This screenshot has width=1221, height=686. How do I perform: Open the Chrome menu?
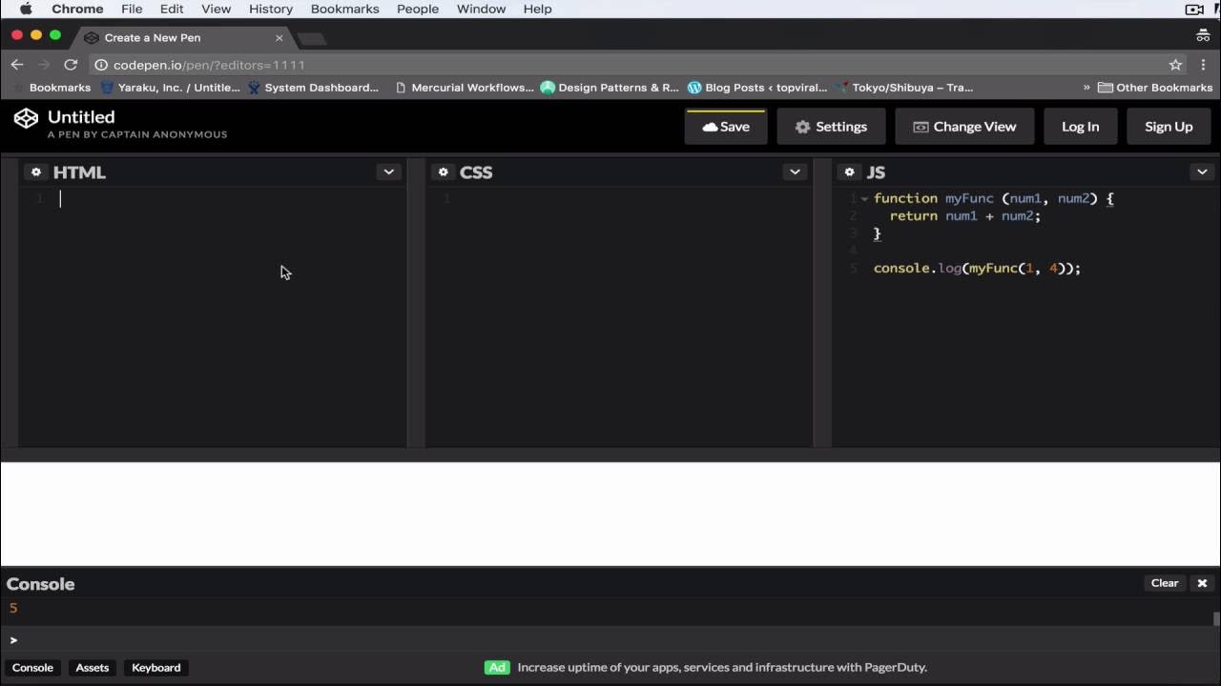click(x=77, y=9)
